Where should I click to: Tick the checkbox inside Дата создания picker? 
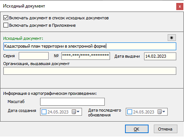pyautogui.click(x=44, y=112)
